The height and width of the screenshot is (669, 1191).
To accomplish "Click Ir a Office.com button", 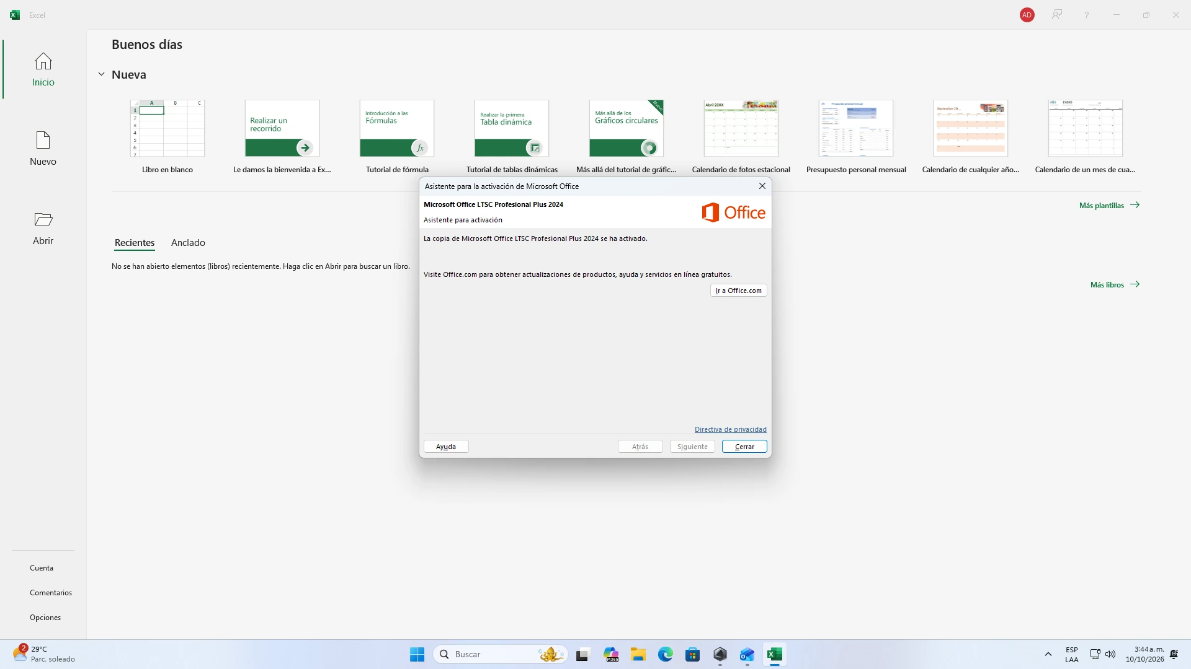I will tap(738, 291).
